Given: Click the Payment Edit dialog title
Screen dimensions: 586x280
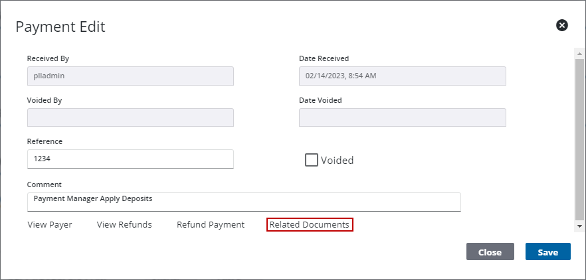Looking at the screenshot, I should click(60, 27).
